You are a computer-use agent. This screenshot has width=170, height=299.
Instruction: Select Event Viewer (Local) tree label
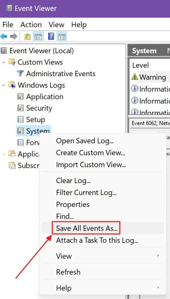coord(42,51)
